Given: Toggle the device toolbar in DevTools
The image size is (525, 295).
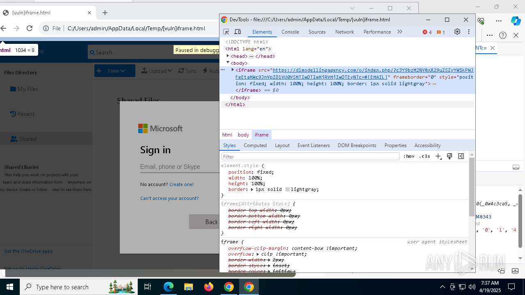Looking at the screenshot, I should pos(237,32).
